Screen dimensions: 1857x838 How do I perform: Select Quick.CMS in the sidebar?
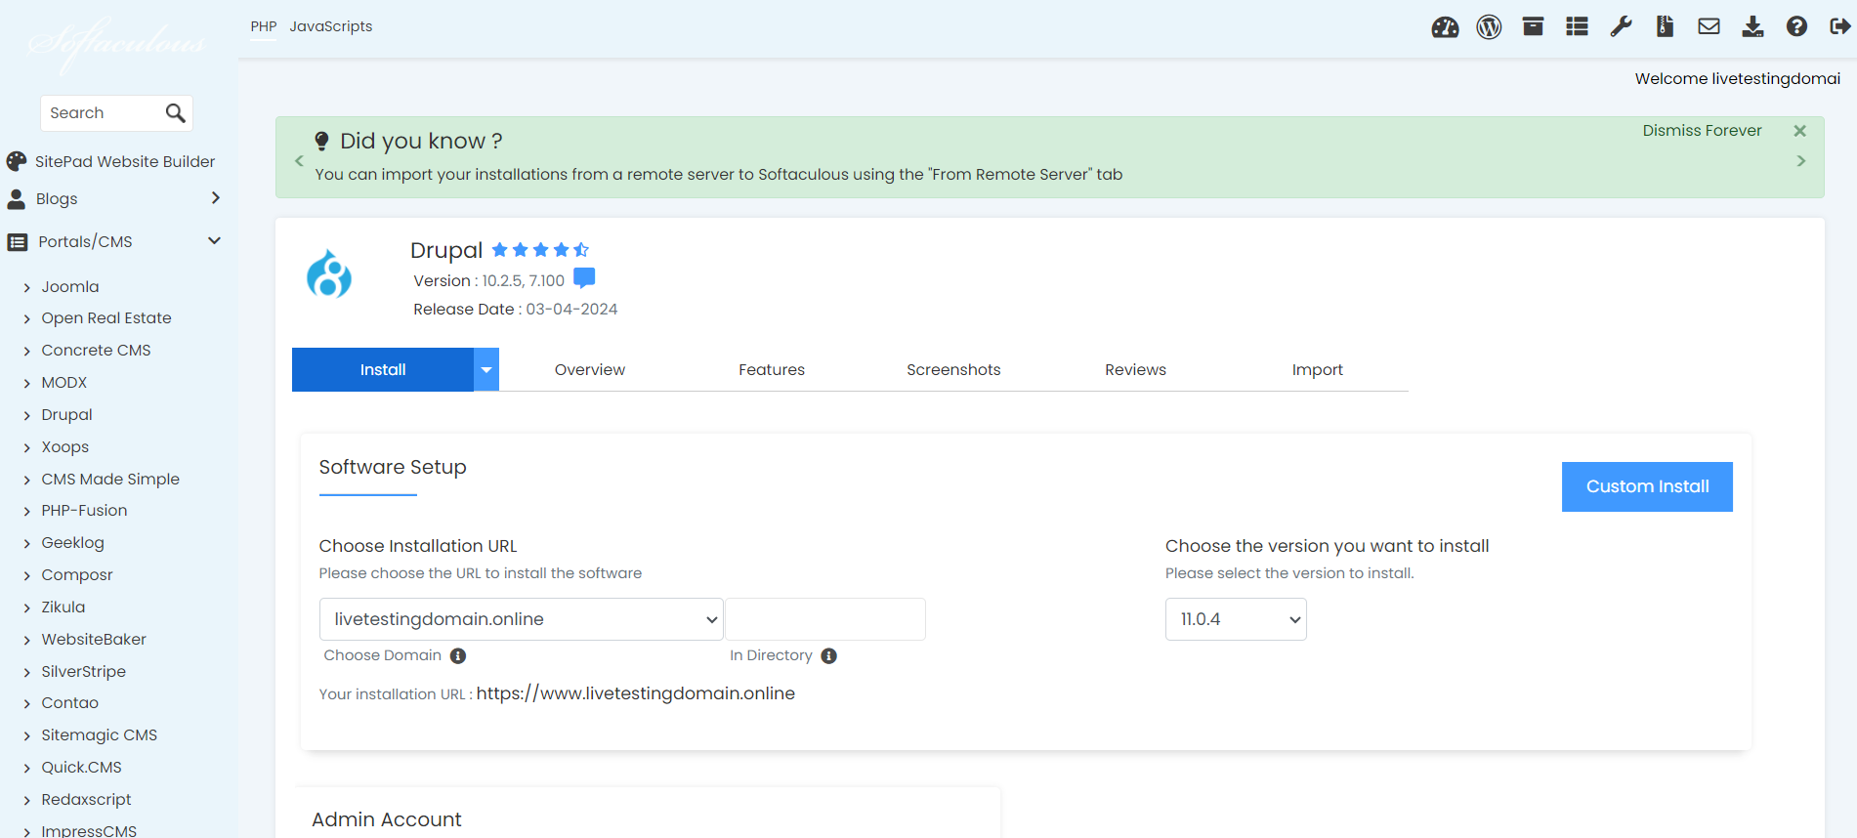click(x=81, y=768)
